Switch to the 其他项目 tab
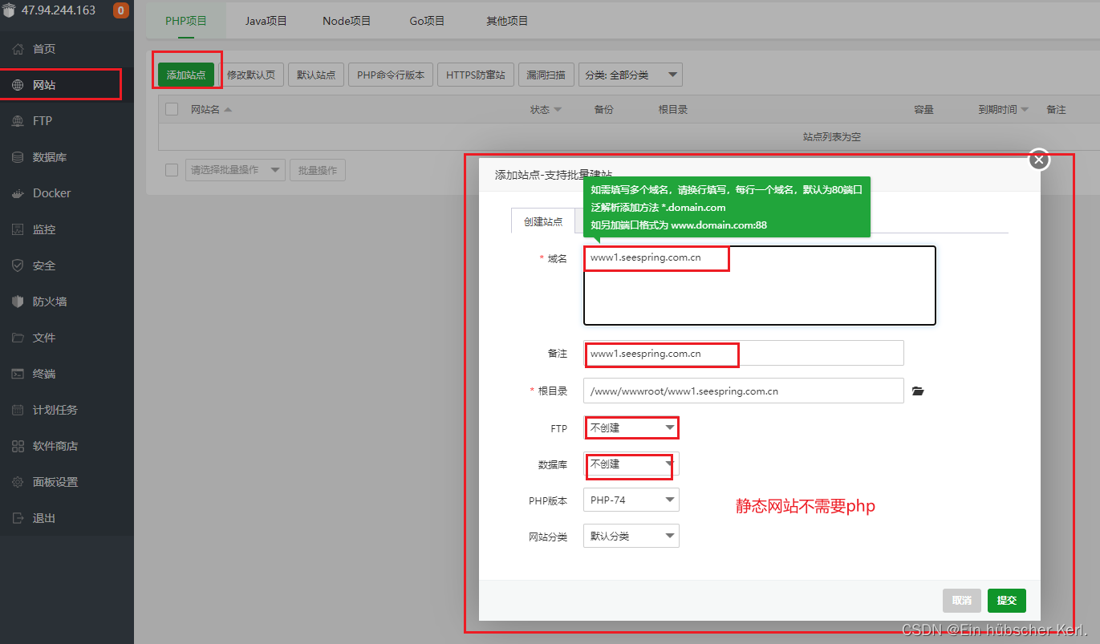The width and height of the screenshot is (1100, 644). coord(507,21)
